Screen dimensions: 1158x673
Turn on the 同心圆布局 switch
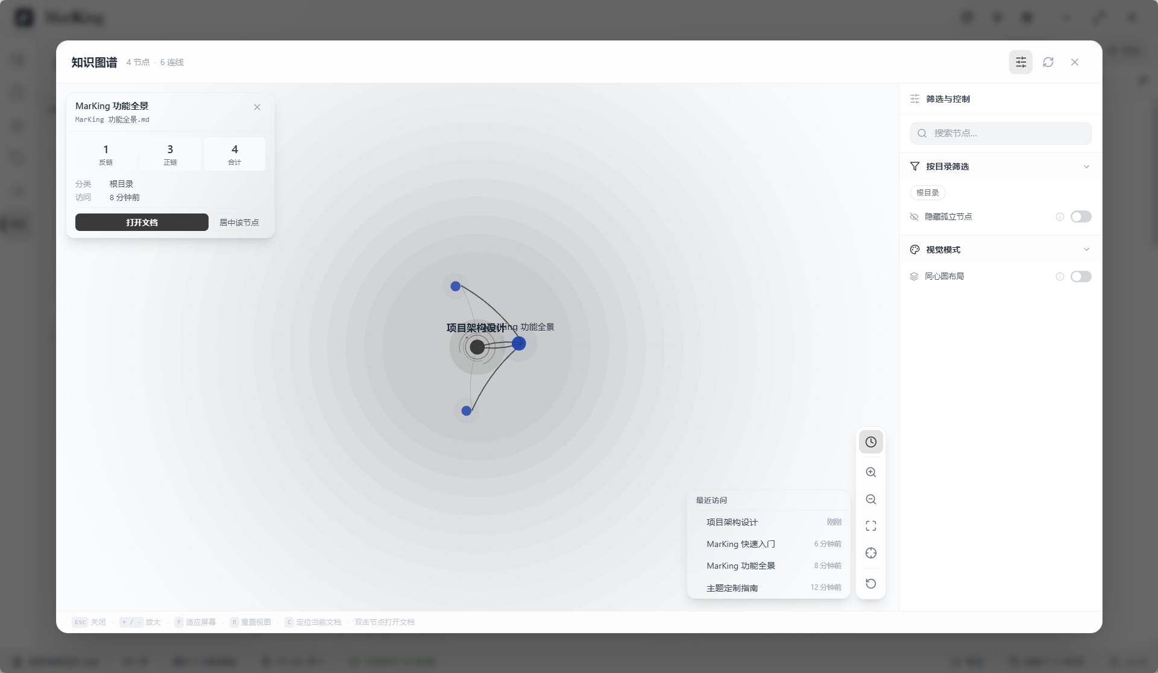point(1080,276)
